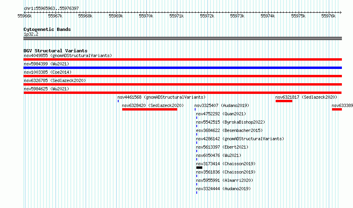
Task: Click the 1p32.2 band label
Action: [31, 34]
